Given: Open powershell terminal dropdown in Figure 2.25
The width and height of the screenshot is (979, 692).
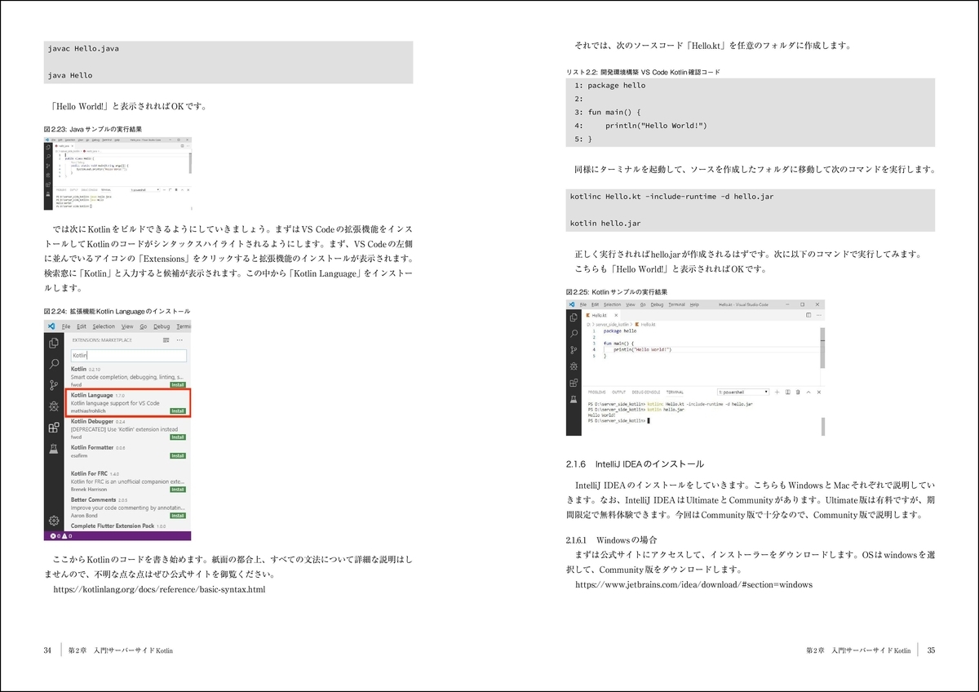Looking at the screenshot, I should pos(742,393).
